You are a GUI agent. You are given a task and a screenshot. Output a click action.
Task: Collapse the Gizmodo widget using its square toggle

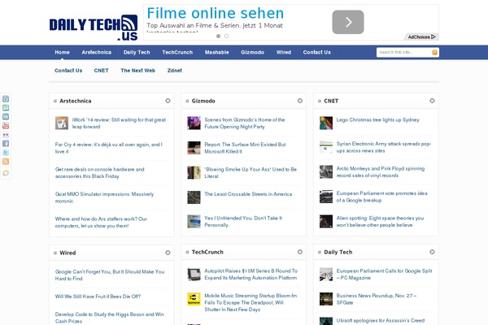coord(187,101)
